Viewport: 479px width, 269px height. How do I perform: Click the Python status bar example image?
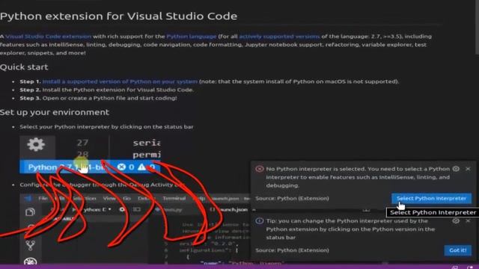[90, 155]
